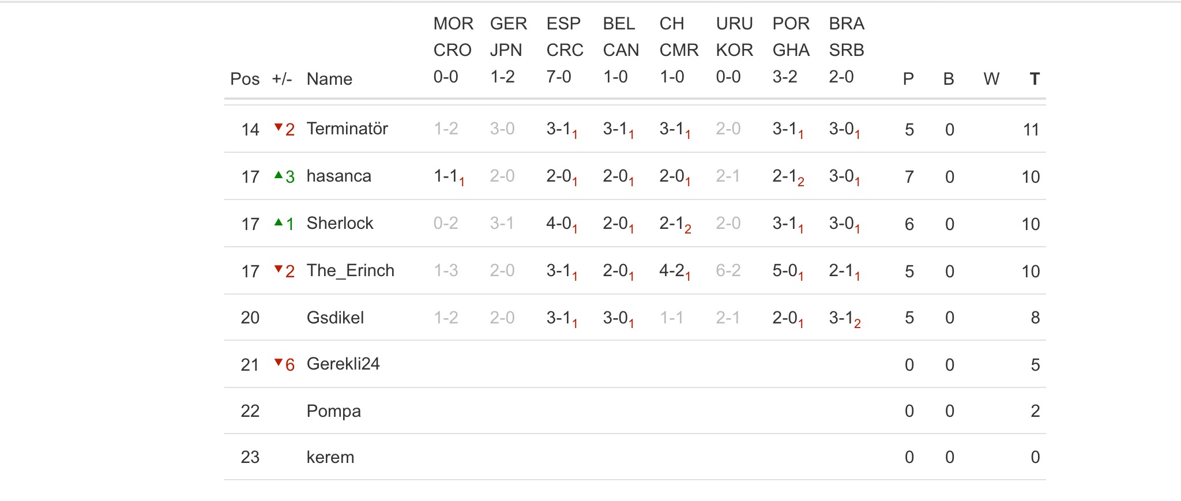The image size is (1181, 501).
Task: Click the green up arrow beside hasanca
Action: click(279, 175)
